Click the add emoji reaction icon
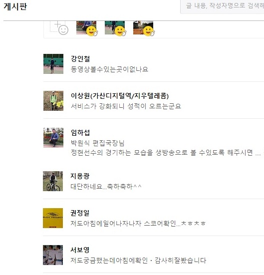 [59, 28]
